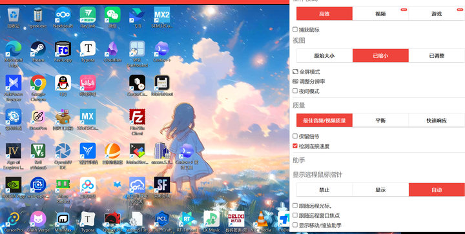Set quality to 快速响应
Screen dimensions: 465x234
(x=437, y=121)
